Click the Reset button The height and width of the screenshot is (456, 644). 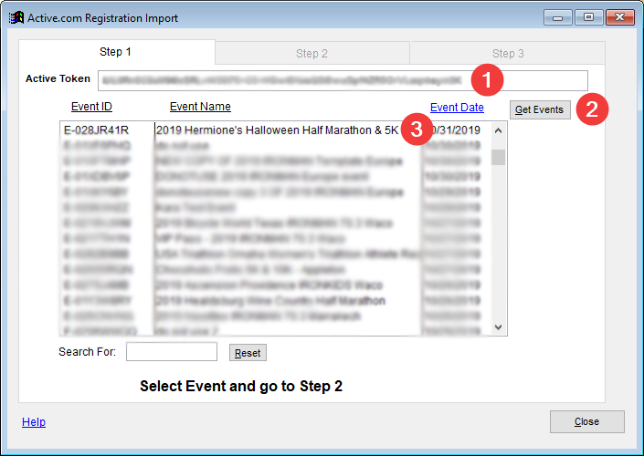point(248,353)
